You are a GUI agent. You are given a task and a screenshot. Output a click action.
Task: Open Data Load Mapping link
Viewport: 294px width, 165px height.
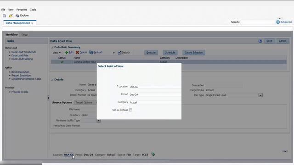22,59
